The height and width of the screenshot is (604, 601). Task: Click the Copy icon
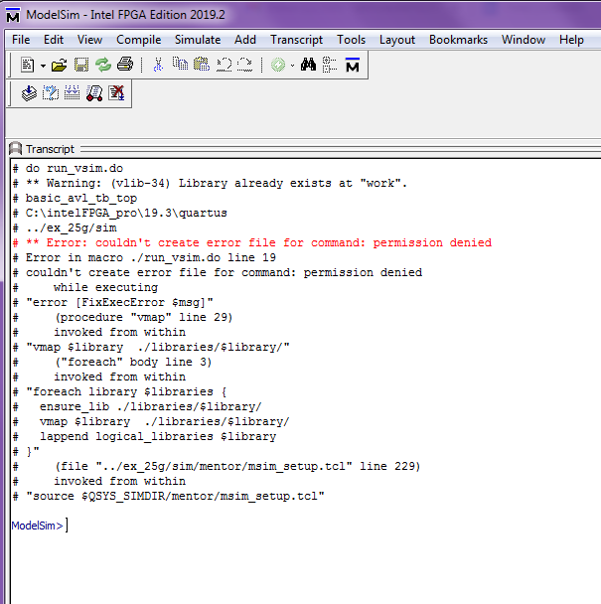tap(180, 64)
